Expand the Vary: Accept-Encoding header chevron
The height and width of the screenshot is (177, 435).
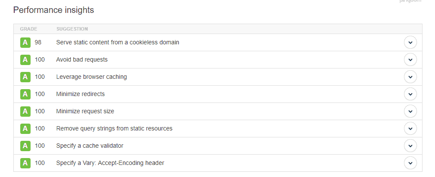(x=410, y=163)
